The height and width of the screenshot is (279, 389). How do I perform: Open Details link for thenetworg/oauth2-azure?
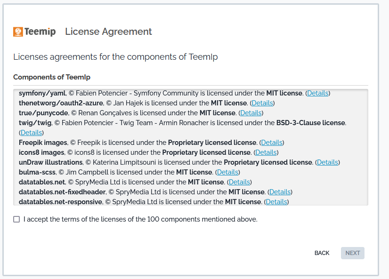click(262, 103)
